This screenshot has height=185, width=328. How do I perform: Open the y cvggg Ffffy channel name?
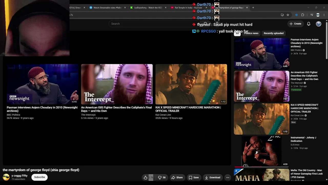pyautogui.click(x=19, y=176)
